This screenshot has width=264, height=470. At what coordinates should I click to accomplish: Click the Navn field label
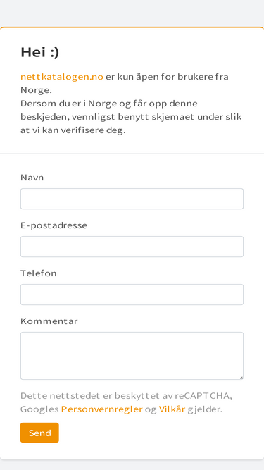[x=32, y=178]
